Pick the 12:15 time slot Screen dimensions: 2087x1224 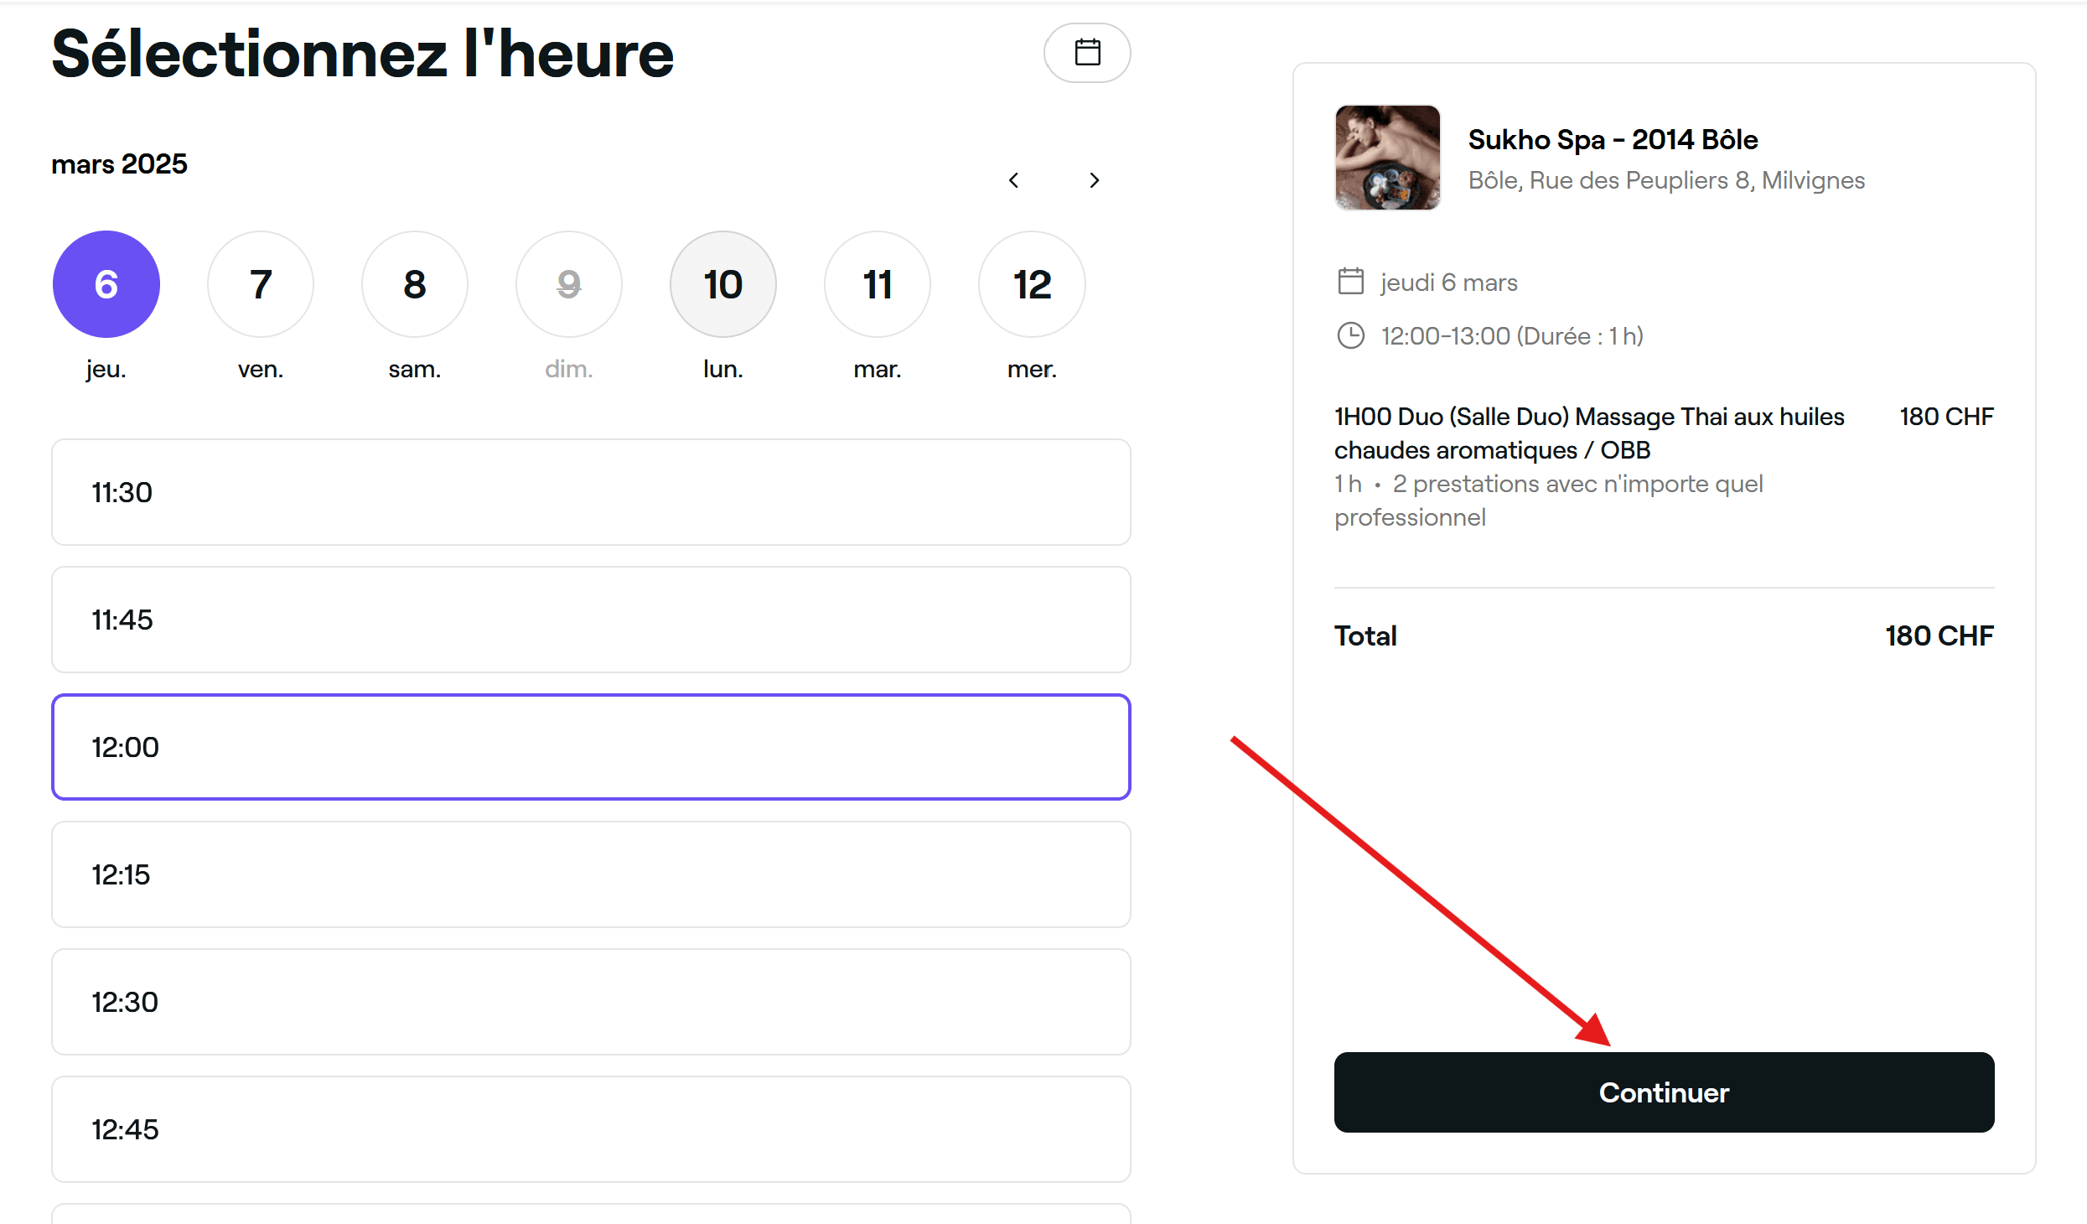[591, 874]
